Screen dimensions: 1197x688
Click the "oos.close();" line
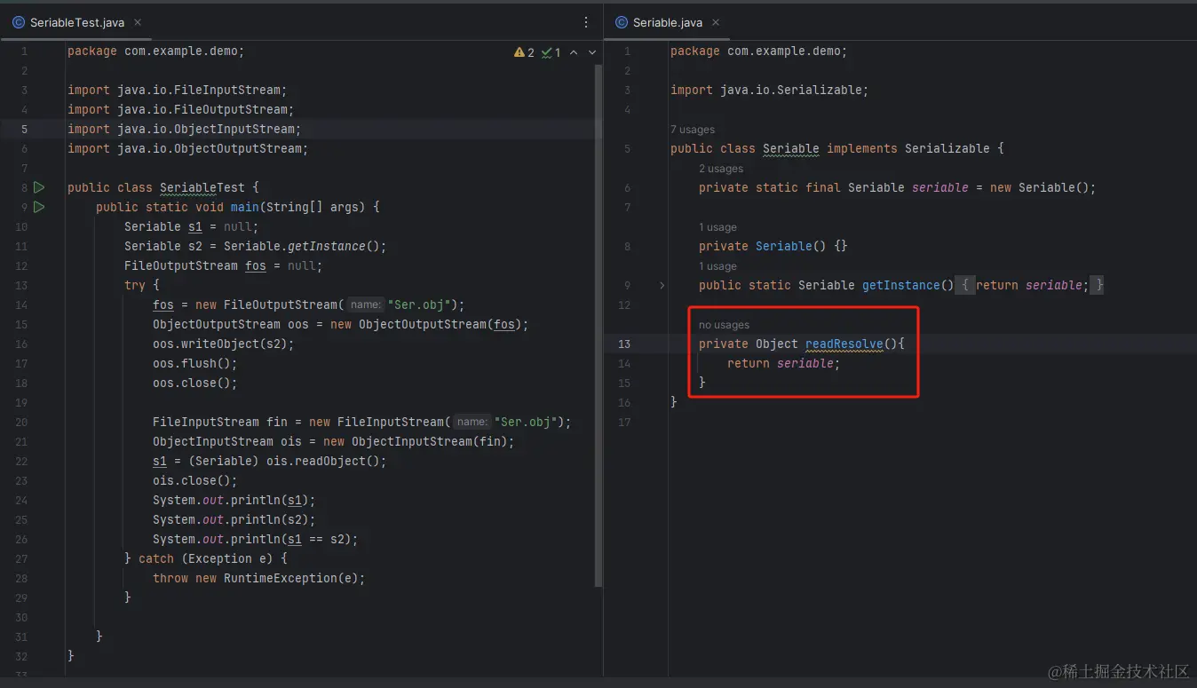pos(195,383)
